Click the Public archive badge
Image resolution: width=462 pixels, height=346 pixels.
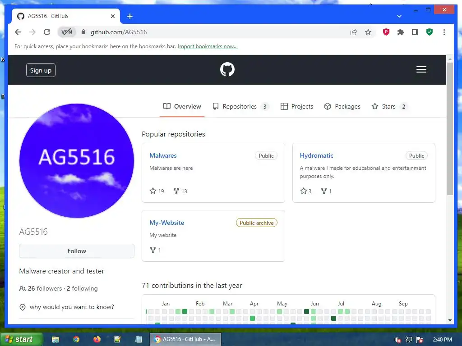(x=257, y=223)
